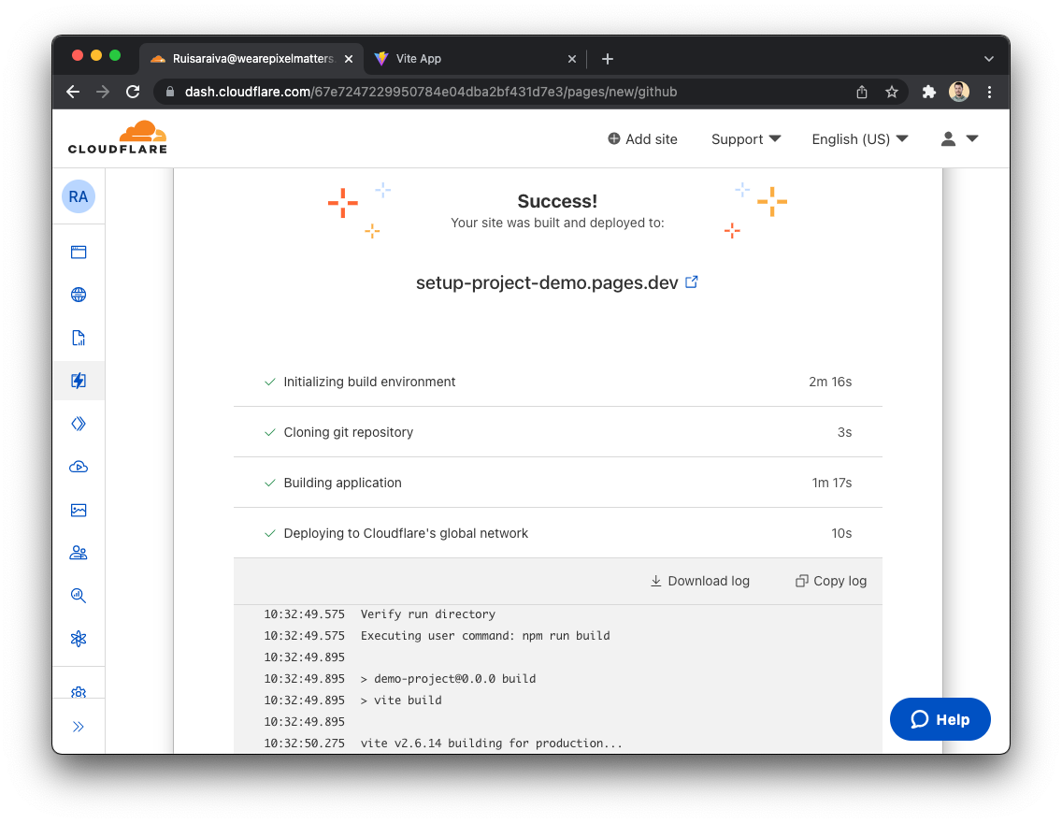Click the Websites icon in the sidebar
The width and height of the screenshot is (1062, 823).
79,253
